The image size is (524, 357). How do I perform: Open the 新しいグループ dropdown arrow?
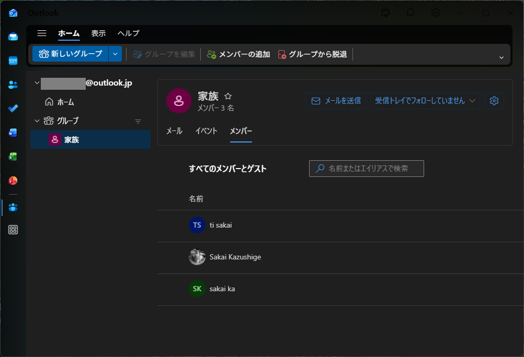click(115, 54)
